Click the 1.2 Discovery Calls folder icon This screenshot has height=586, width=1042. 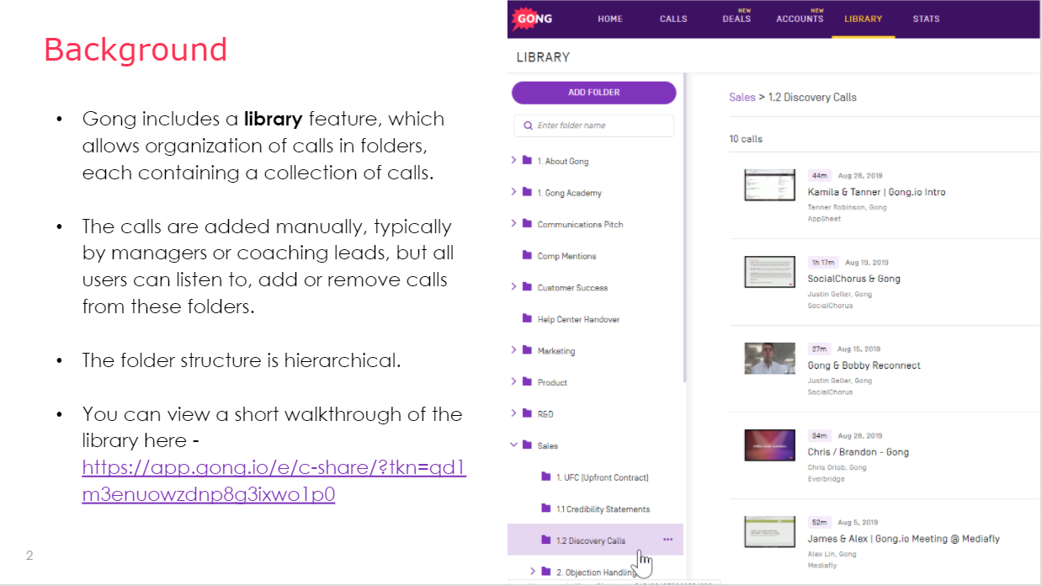(546, 540)
